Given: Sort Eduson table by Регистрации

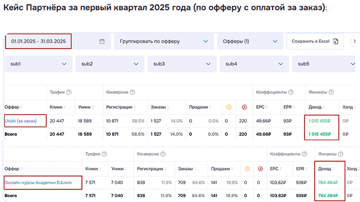Looking at the screenshot, I should (152, 169).
